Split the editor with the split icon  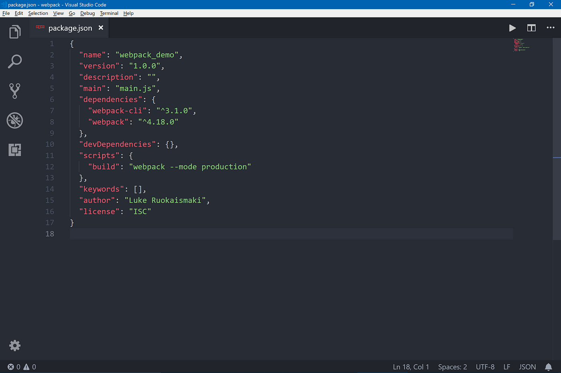coord(531,28)
